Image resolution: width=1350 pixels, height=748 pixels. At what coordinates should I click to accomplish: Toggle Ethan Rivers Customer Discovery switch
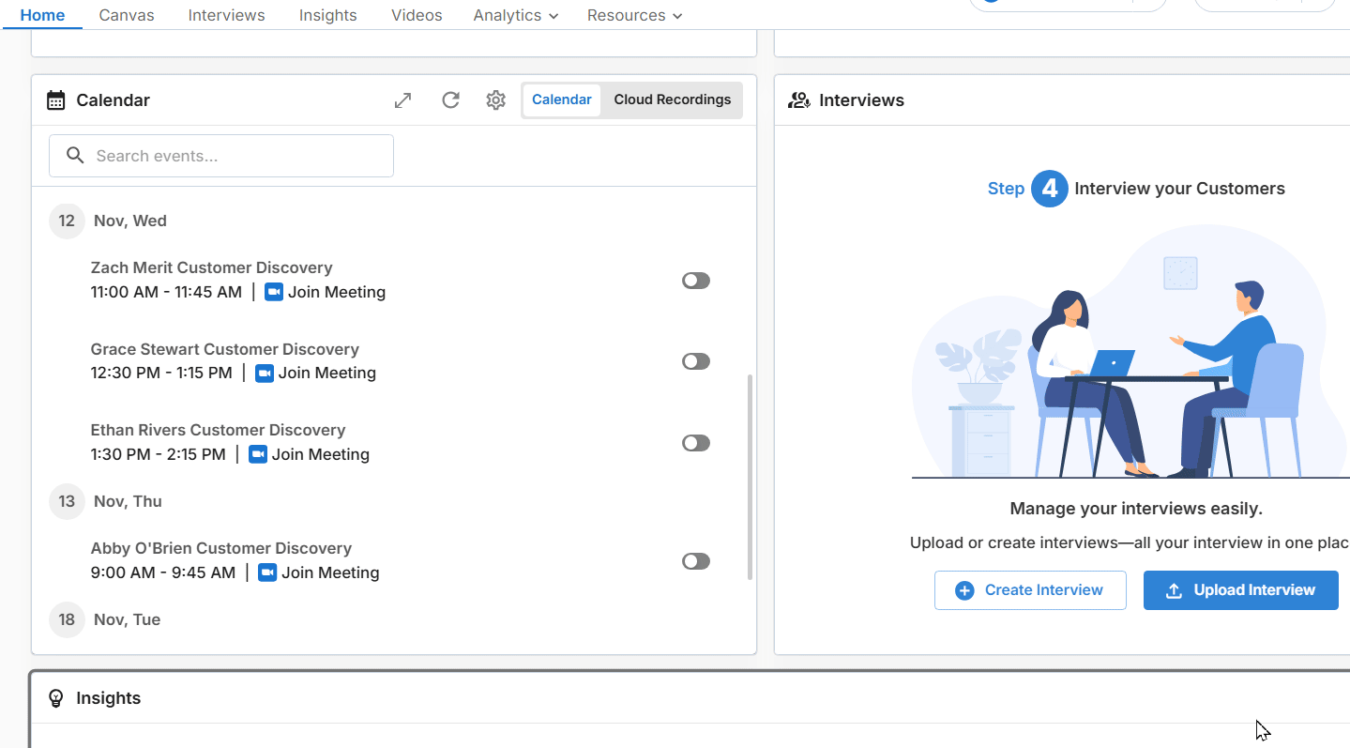point(696,443)
